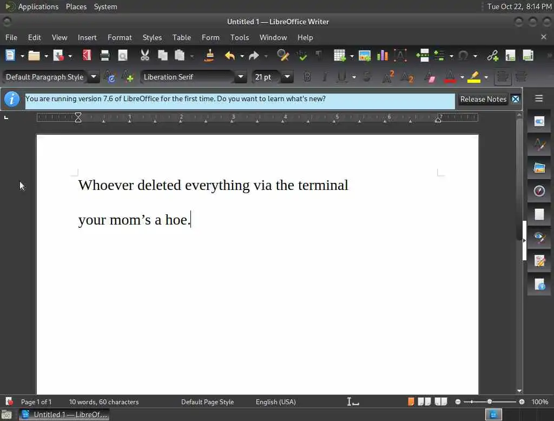The image size is (554, 421).
Task: Toggle Underline formatting
Action: click(342, 77)
